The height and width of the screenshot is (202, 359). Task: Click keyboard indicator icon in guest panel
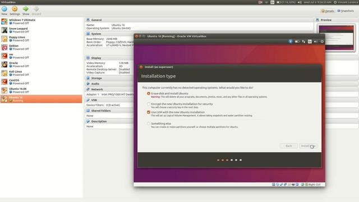click(310, 42)
